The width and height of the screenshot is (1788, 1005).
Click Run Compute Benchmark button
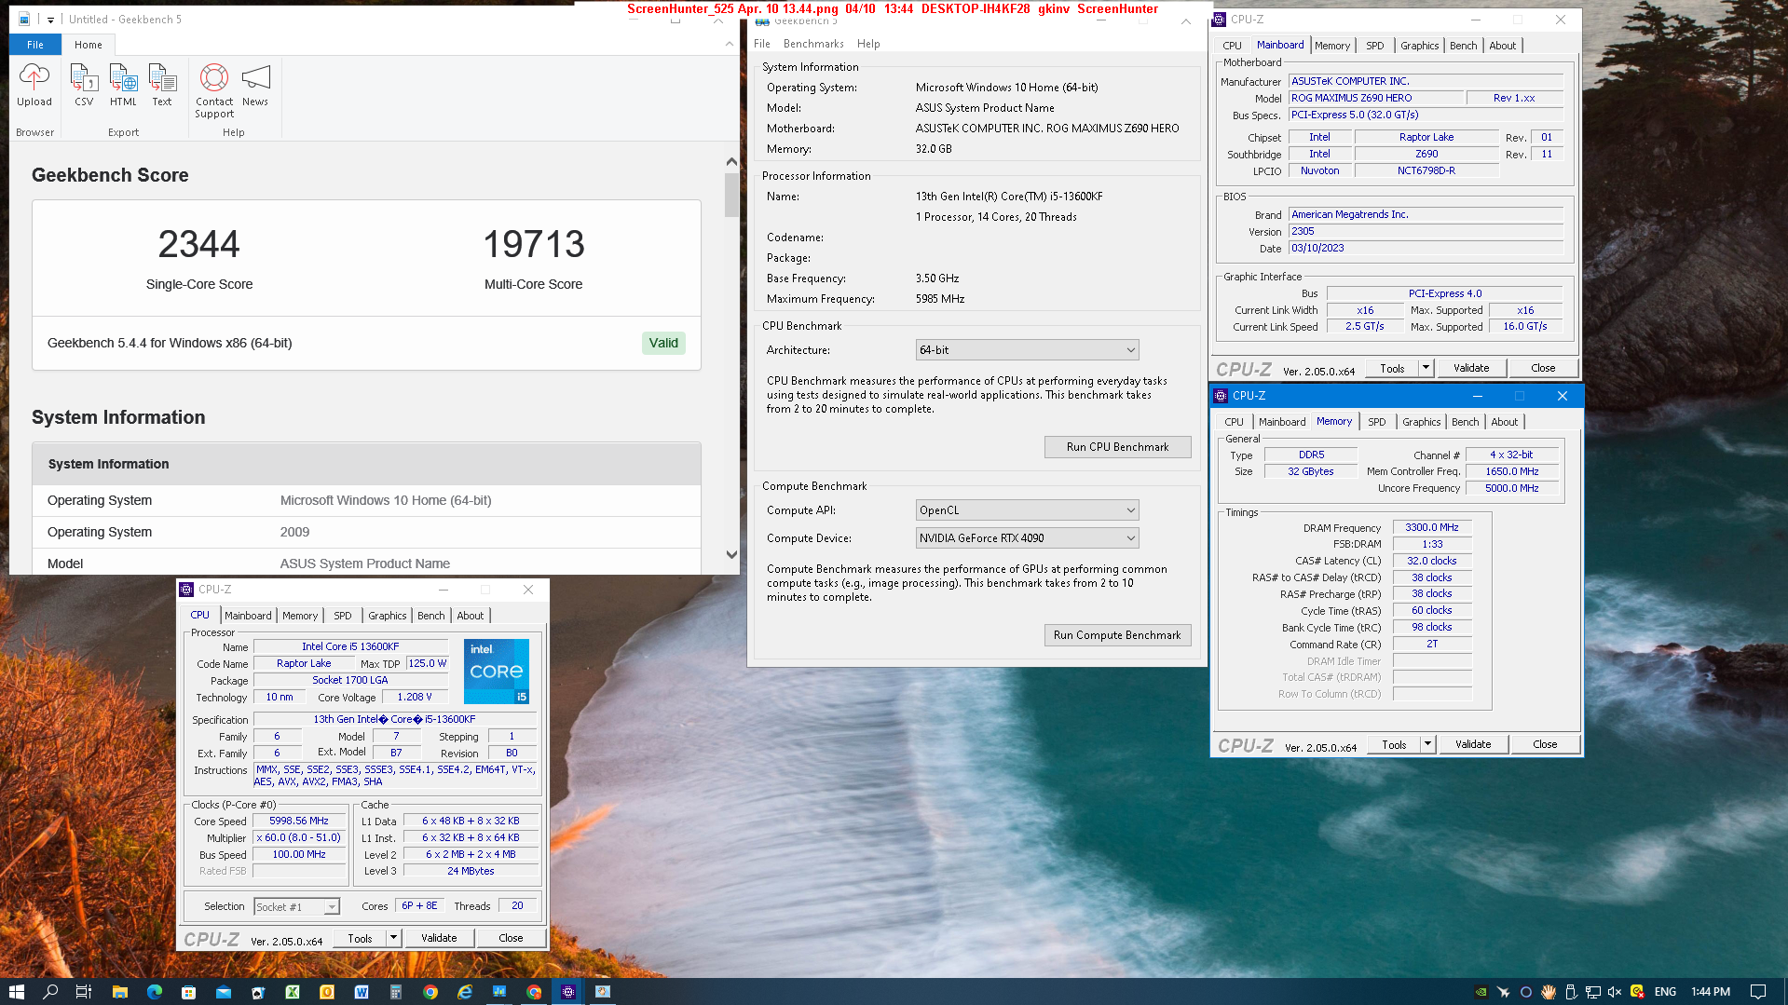pyautogui.click(x=1117, y=635)
